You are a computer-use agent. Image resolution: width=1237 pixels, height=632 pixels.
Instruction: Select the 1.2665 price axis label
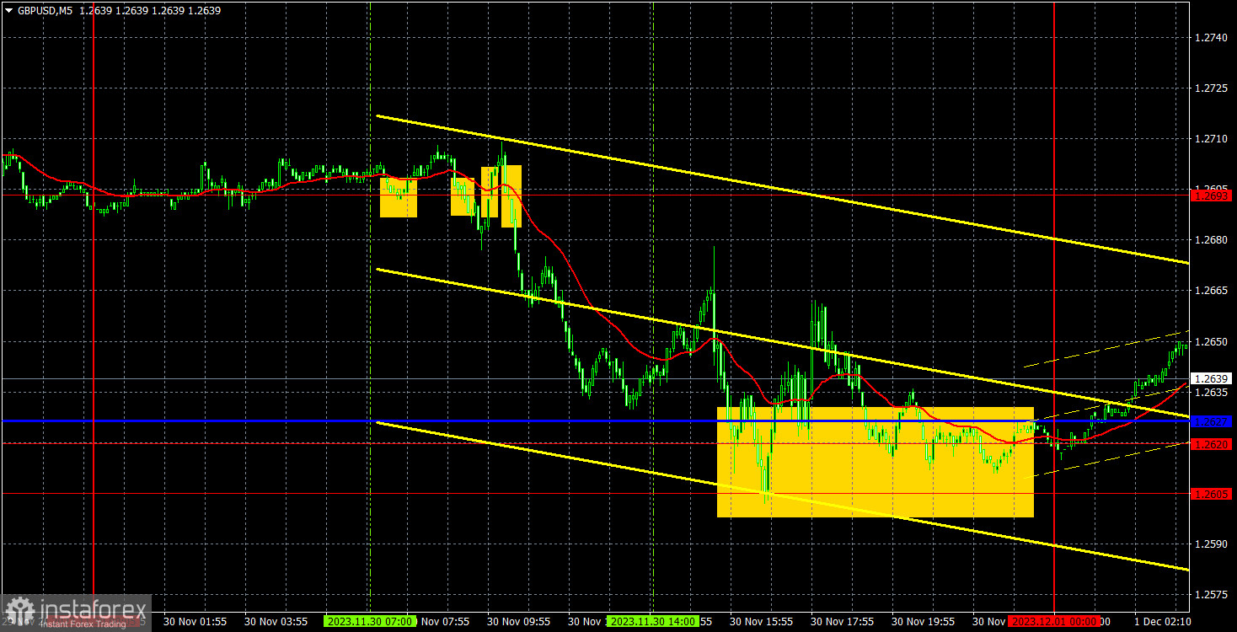click(1213, 291)
